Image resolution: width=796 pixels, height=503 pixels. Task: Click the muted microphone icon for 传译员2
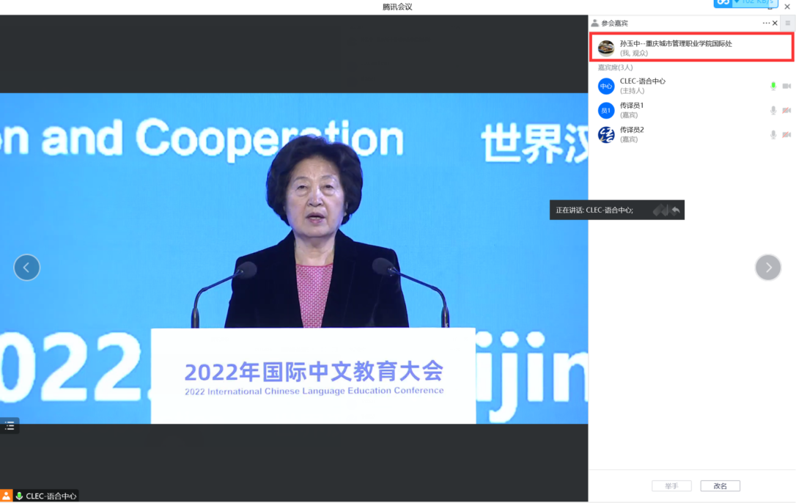click(x=773, y=135)
